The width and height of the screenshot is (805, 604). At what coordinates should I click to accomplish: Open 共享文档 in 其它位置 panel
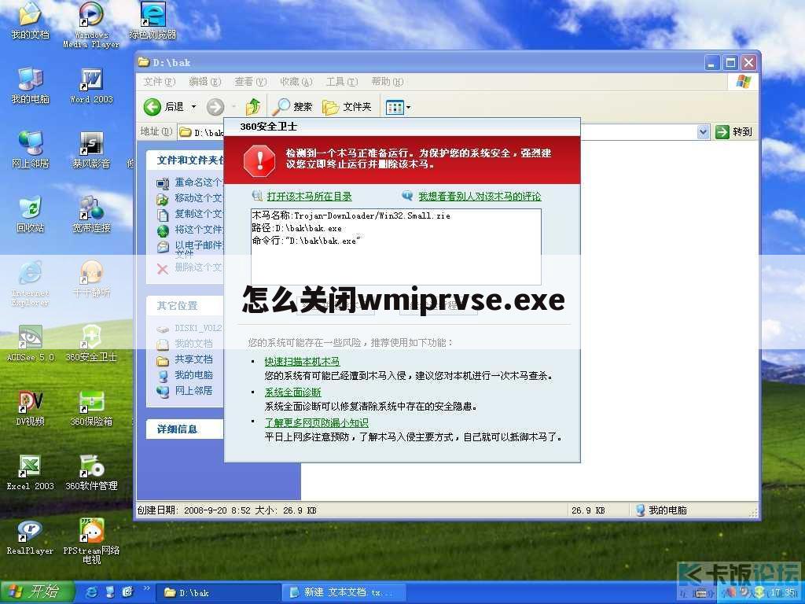(185, 359)
